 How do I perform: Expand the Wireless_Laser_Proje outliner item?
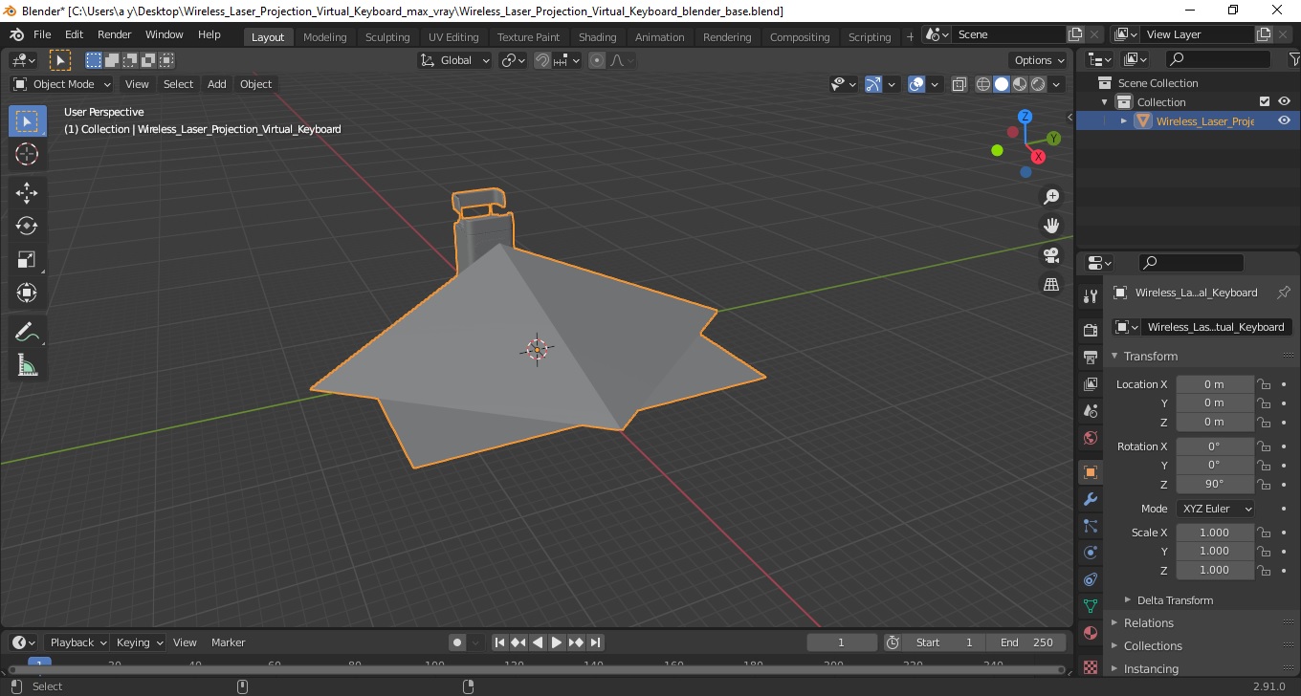[x=1124, y=121]
